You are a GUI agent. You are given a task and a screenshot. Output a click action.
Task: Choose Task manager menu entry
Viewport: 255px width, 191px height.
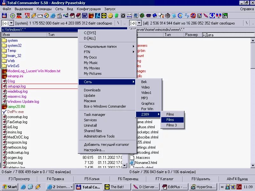107,115
